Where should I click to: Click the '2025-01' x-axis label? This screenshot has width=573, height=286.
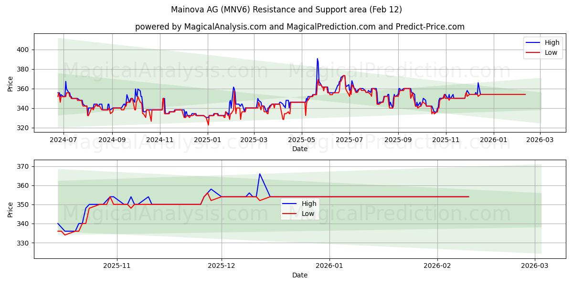208,140
